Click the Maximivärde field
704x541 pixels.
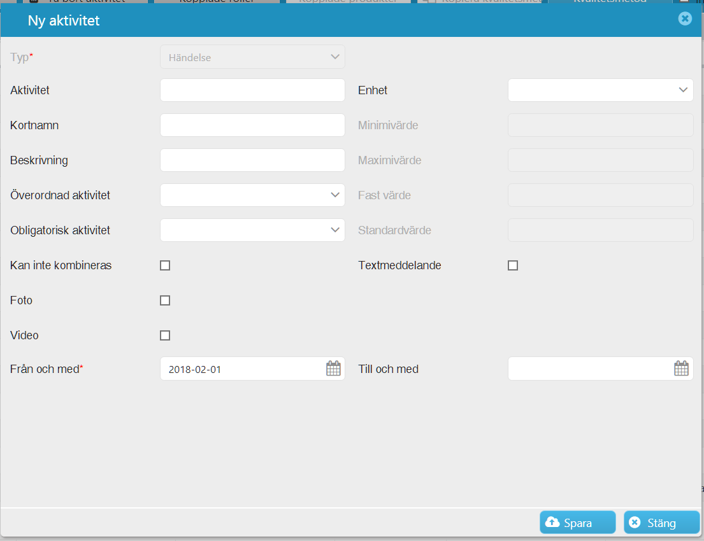point(600,160)
